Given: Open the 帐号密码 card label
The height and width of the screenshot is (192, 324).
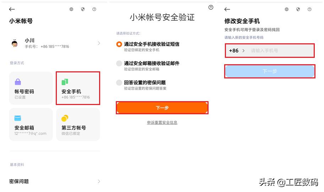Looking at the screenshot, I should coord(24,92).
